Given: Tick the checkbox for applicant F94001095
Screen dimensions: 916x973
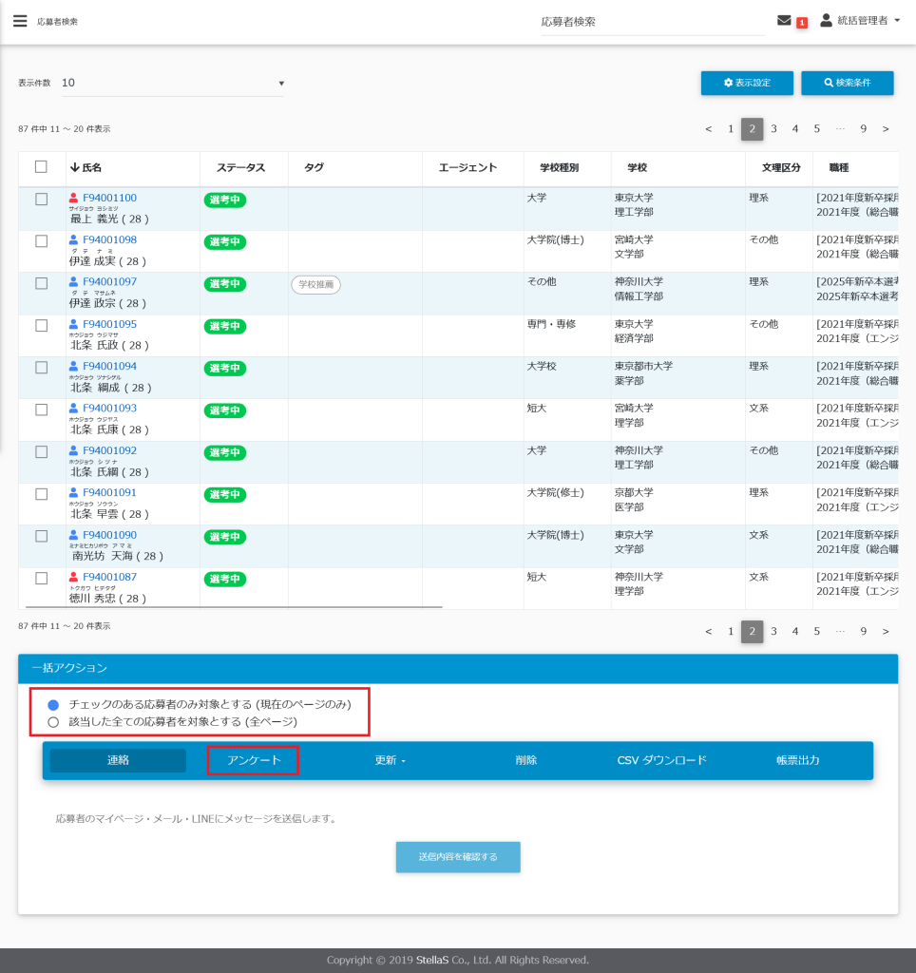Looking at the screenshot, I should coord(41,325).
